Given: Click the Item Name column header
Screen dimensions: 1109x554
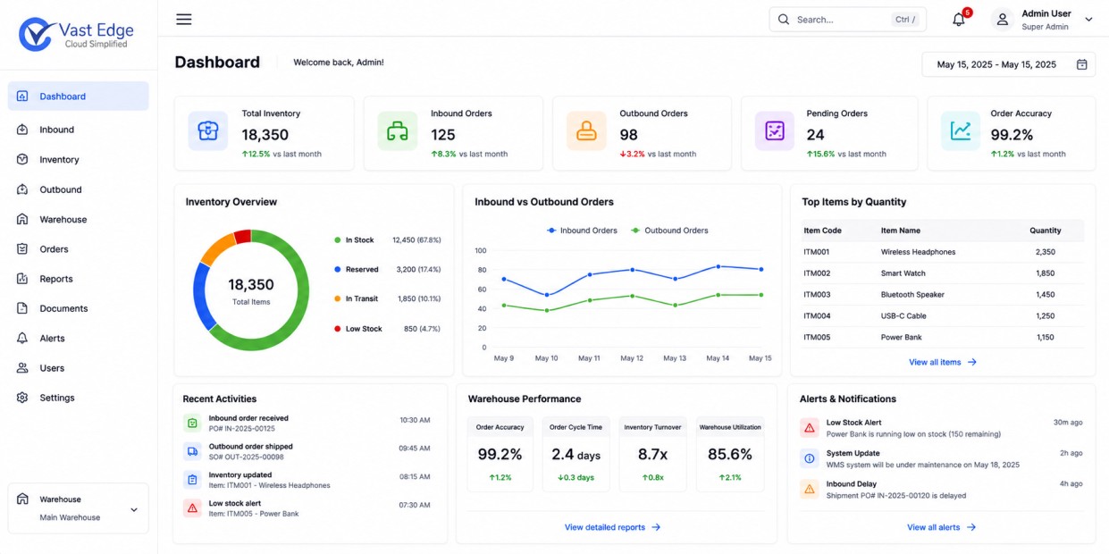Looking at the screenshot, I should coord(901,231).
